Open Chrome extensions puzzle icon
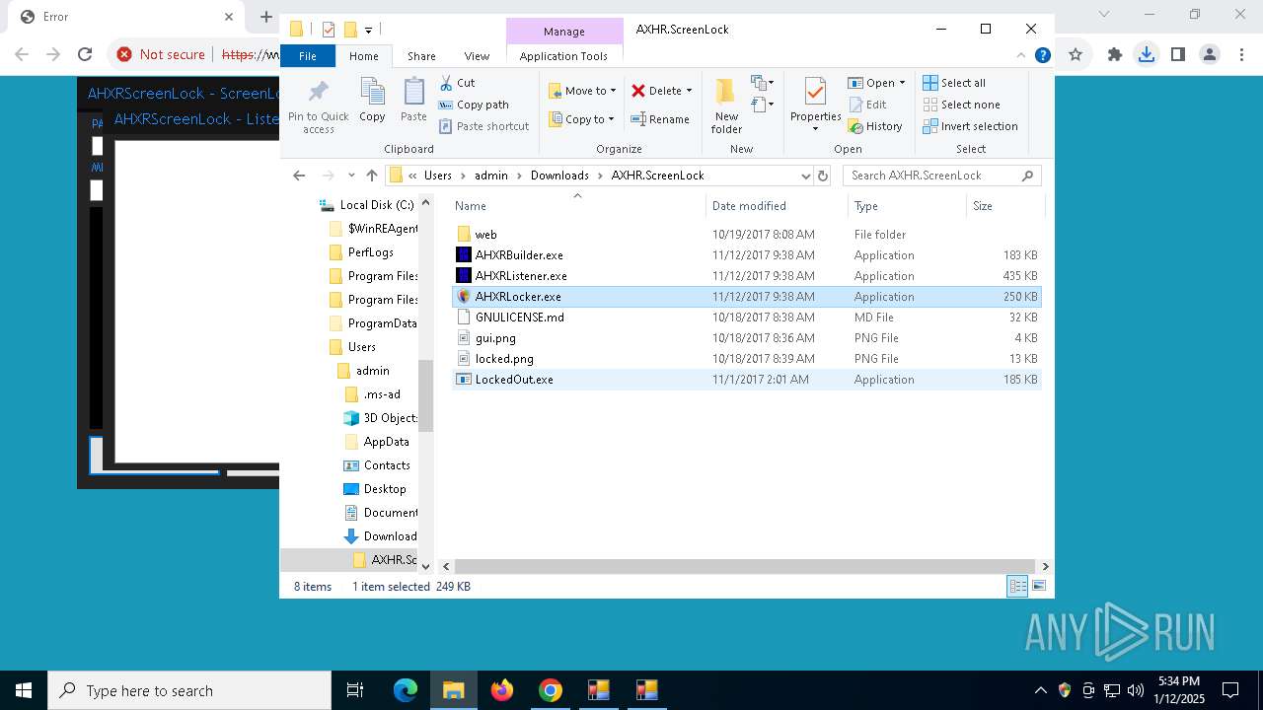Screen dimensions: 1263x710 click(x=1115, y=54)
